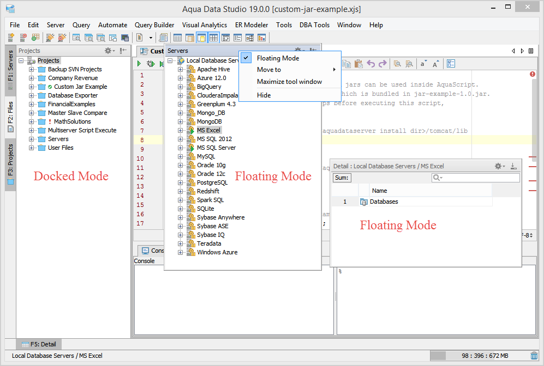Click the decrease font size icon
The image size is (544, 366).
423,64
